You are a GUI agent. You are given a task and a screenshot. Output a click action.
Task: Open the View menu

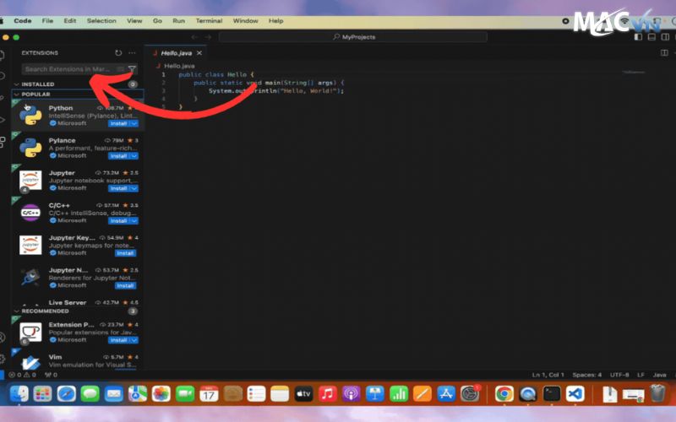pos(134,20)
